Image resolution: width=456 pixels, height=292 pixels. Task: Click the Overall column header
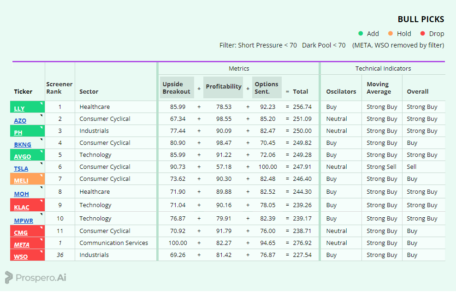(418, 91)
